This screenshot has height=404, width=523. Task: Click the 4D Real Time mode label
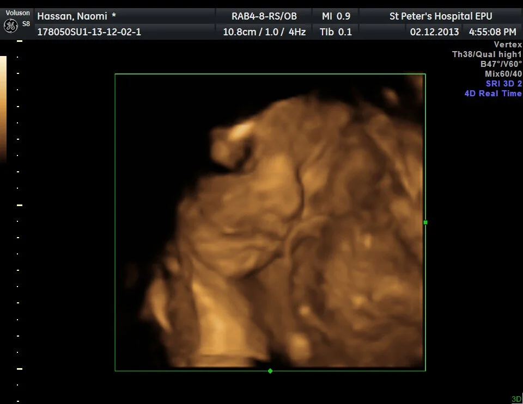pos(493,94)
